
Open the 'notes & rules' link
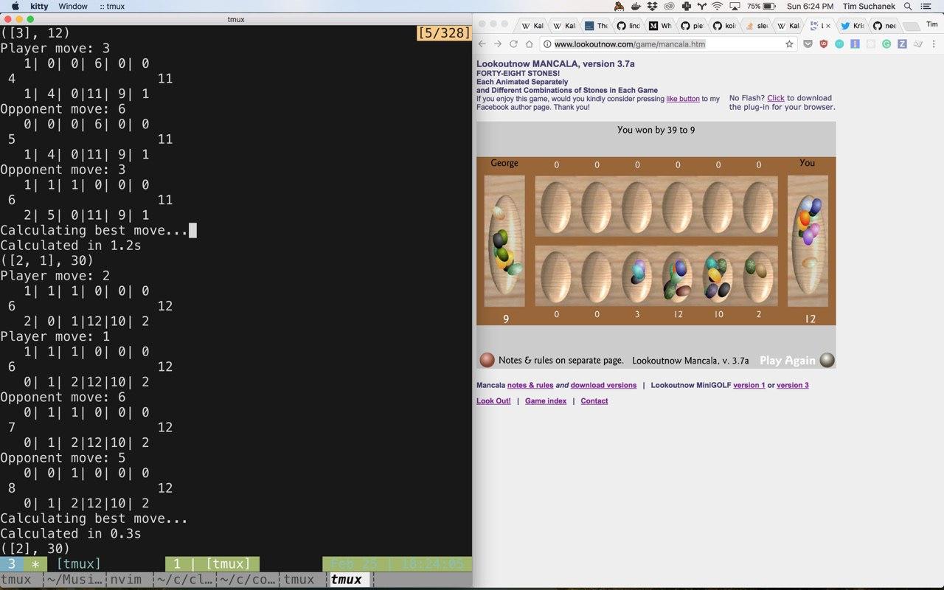530,385
